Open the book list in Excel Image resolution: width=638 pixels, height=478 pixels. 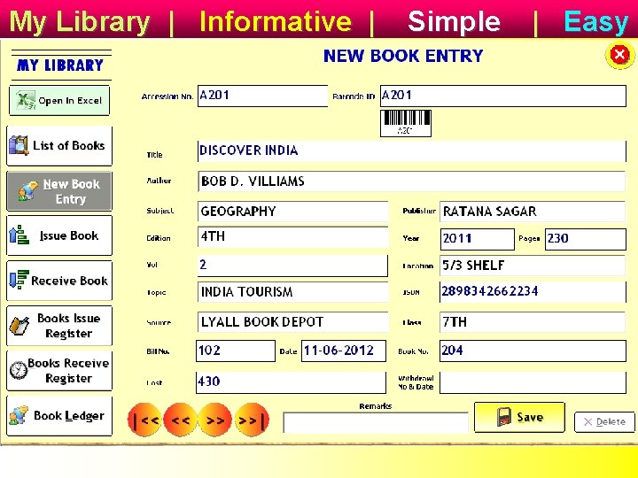pyautogui.click(x=59, y=100)
